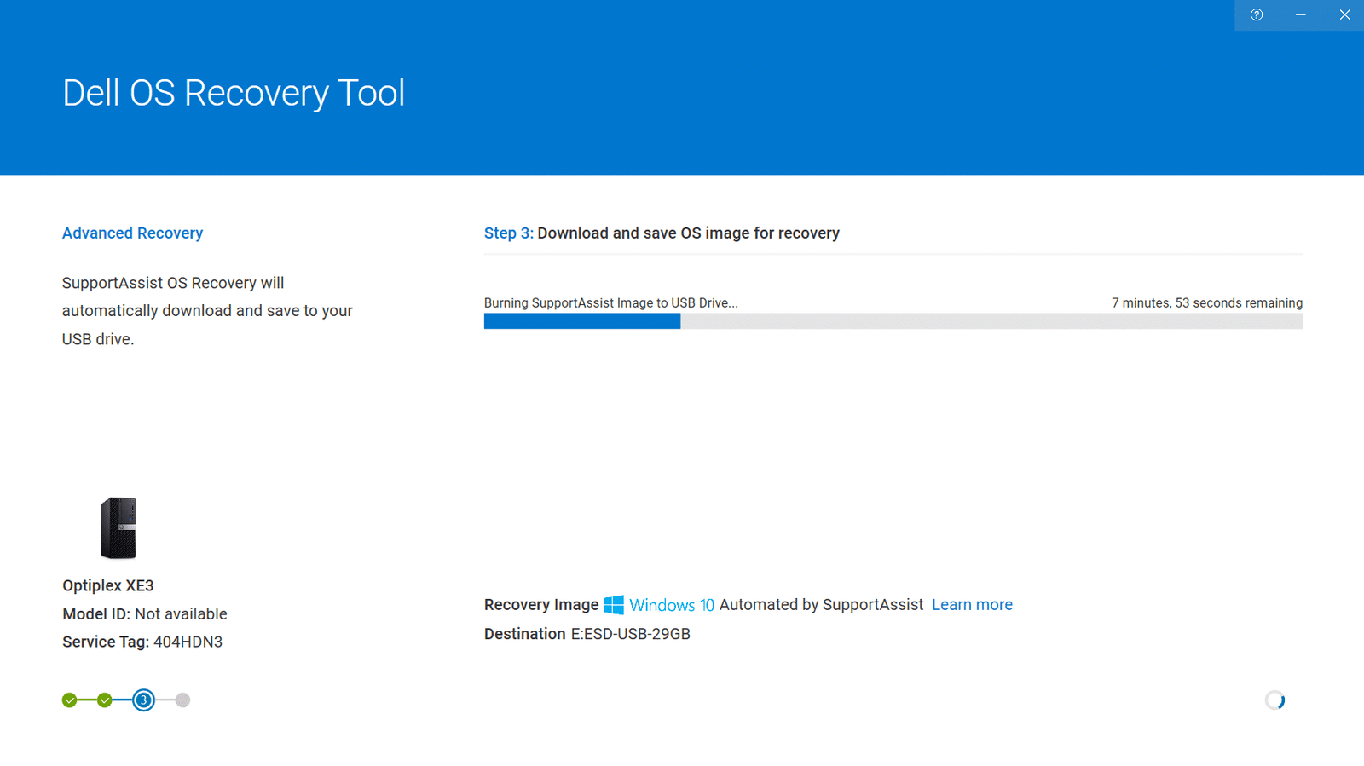Click the Optiplex XE3 computer image
The width and height of the screenshot is (1364, 766).
(118, 527)
